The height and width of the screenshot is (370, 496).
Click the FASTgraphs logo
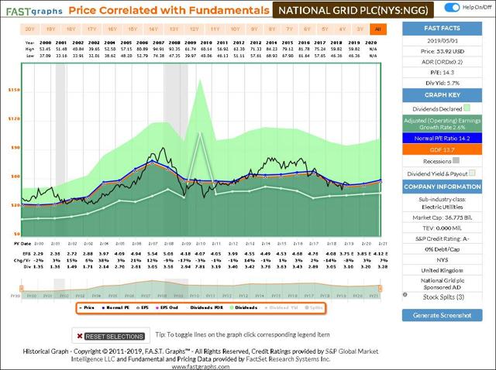coord(34,12)
